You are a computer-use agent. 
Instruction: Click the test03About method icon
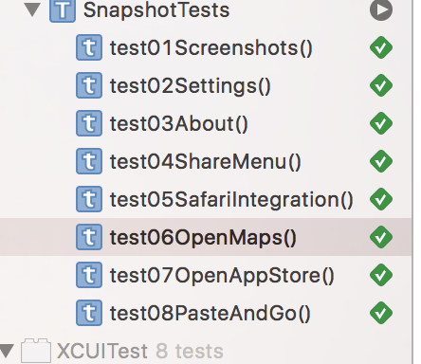(x=89, y=123)
